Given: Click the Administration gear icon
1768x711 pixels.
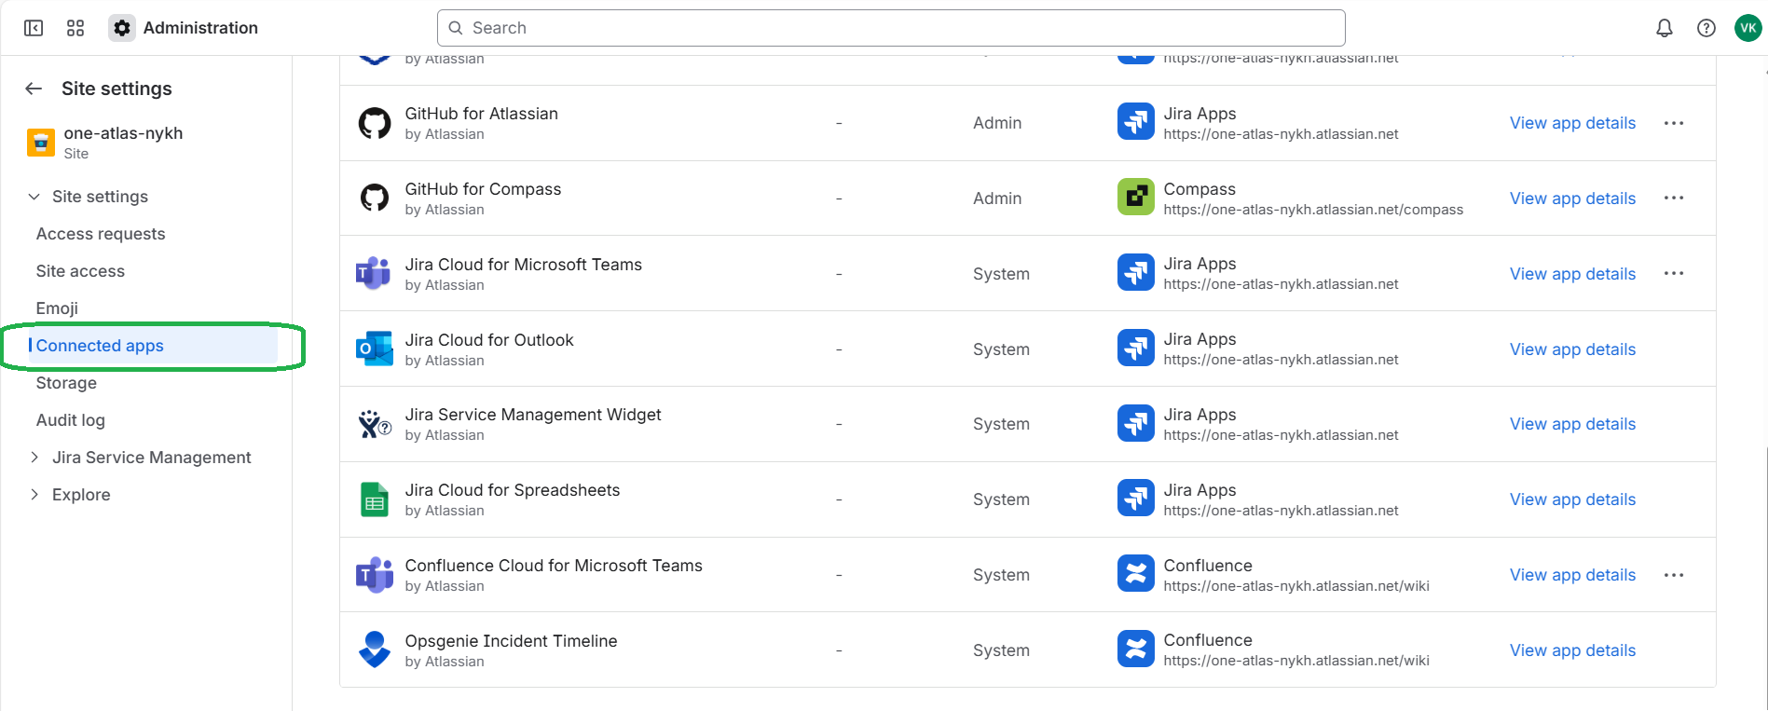Looking at the screenshot, I should pyautogui.click(x=122, y=28).
